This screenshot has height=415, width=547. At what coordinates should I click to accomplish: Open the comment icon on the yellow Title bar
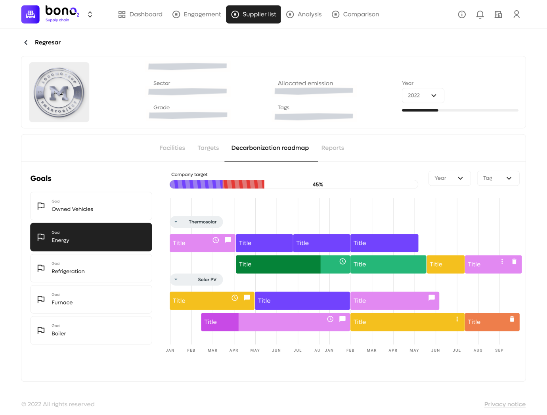[x=246, y=297]
